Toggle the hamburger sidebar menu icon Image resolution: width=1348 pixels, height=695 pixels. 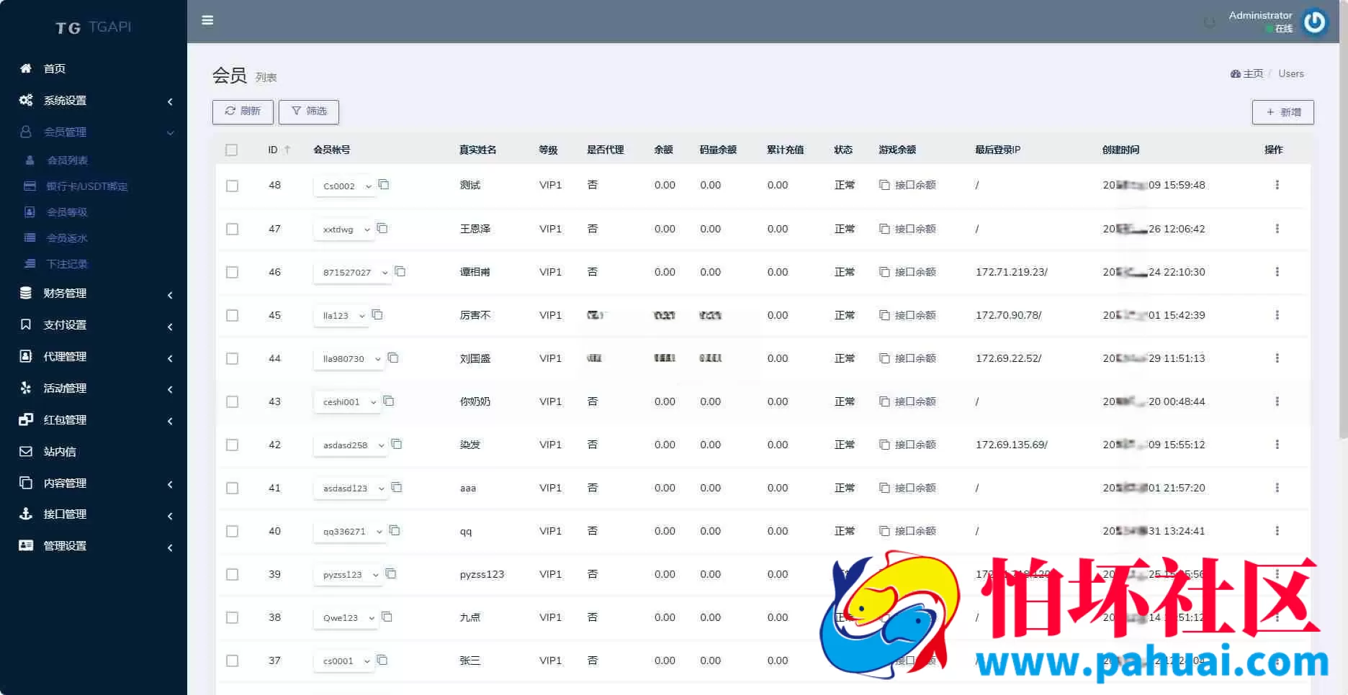tap(207, 20)
